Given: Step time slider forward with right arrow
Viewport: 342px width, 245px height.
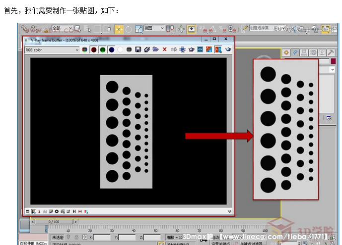Looking at the screenshot, I should (x=75, y=222).
